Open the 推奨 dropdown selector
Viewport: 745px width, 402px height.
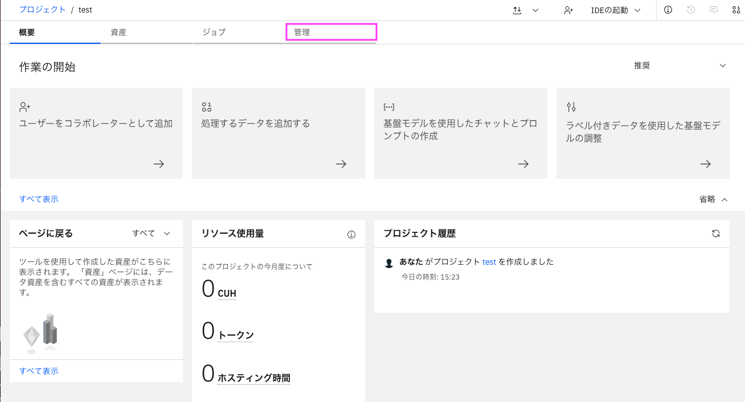680,65
